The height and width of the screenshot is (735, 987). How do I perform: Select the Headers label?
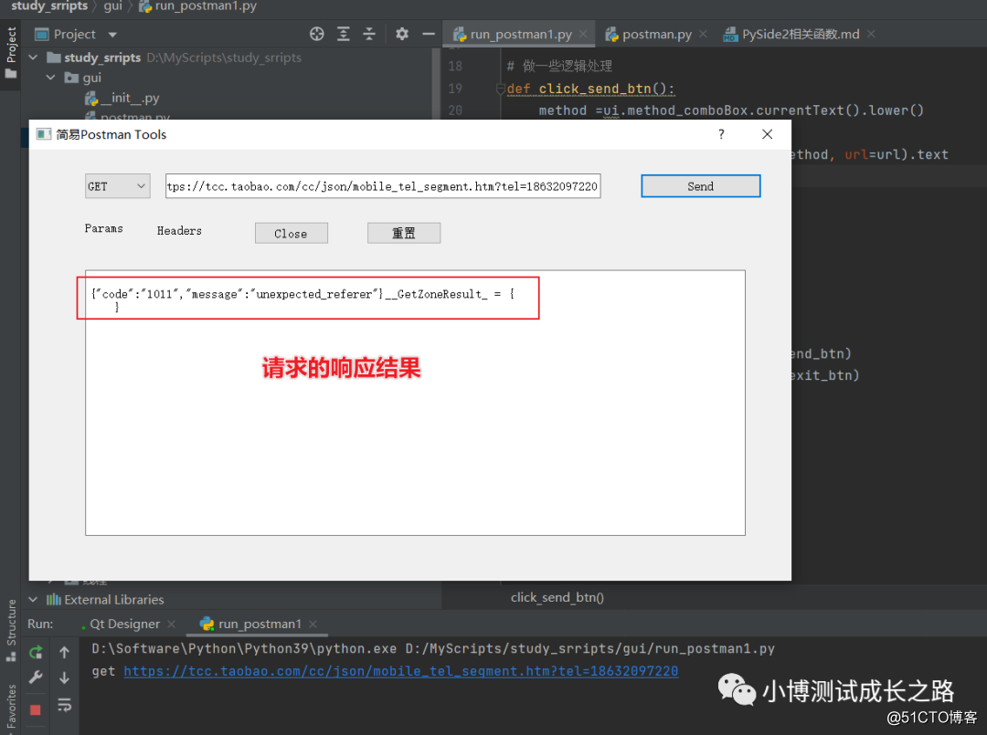(179, 231)
